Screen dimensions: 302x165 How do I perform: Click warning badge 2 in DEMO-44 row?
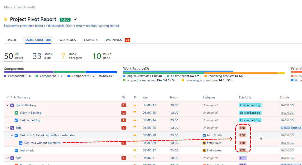[x=124, y=120]
